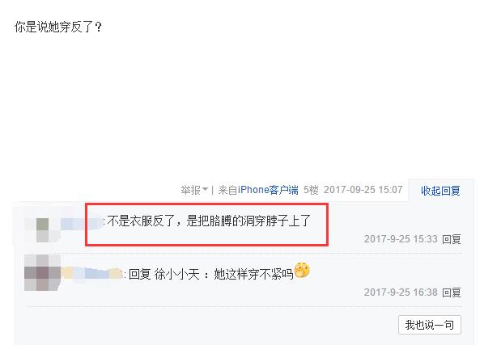The image size is (484, 345).
Task: Open the second commenter's pixelated avatar
Action: tap(42, 272)
